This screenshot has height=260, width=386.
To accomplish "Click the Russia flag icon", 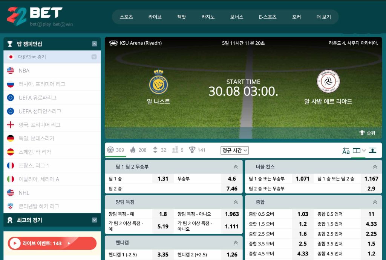I will pyautogui.click(x=11, y=84).
